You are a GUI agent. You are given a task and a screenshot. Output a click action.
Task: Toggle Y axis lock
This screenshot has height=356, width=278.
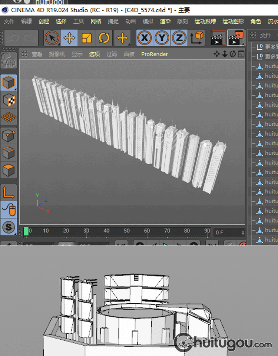tap(162, 38)
